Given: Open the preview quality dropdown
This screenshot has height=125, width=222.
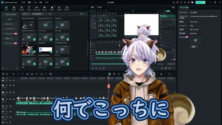Looking at the screenshot, I should [x=103, y=7].
